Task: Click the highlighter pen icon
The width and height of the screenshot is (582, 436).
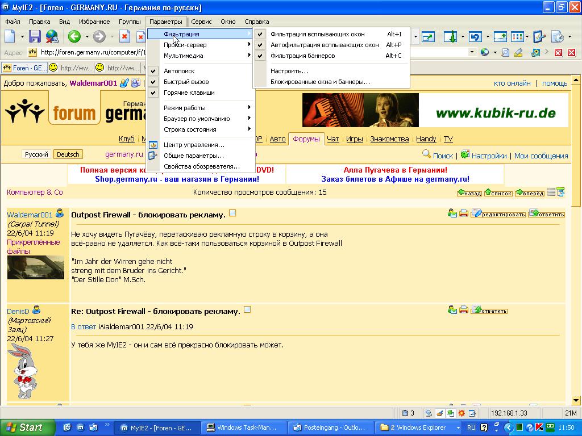Action: tap(518, 52)
